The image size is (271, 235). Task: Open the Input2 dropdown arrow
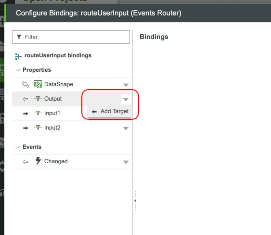(x=126, y=128)
